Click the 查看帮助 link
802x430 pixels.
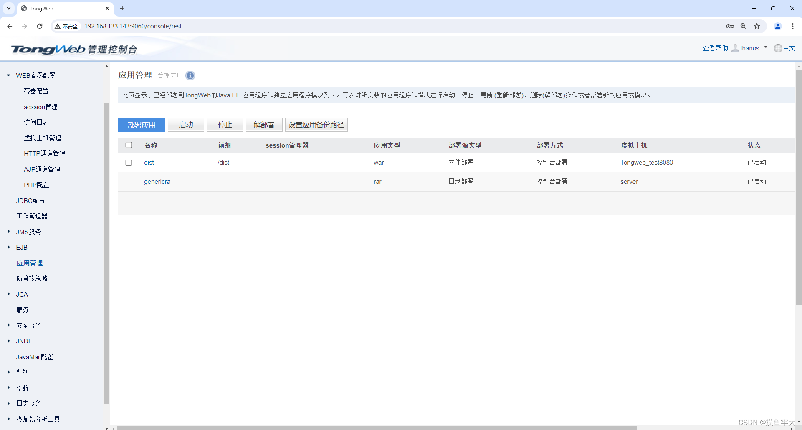click(x=715, y=48)
